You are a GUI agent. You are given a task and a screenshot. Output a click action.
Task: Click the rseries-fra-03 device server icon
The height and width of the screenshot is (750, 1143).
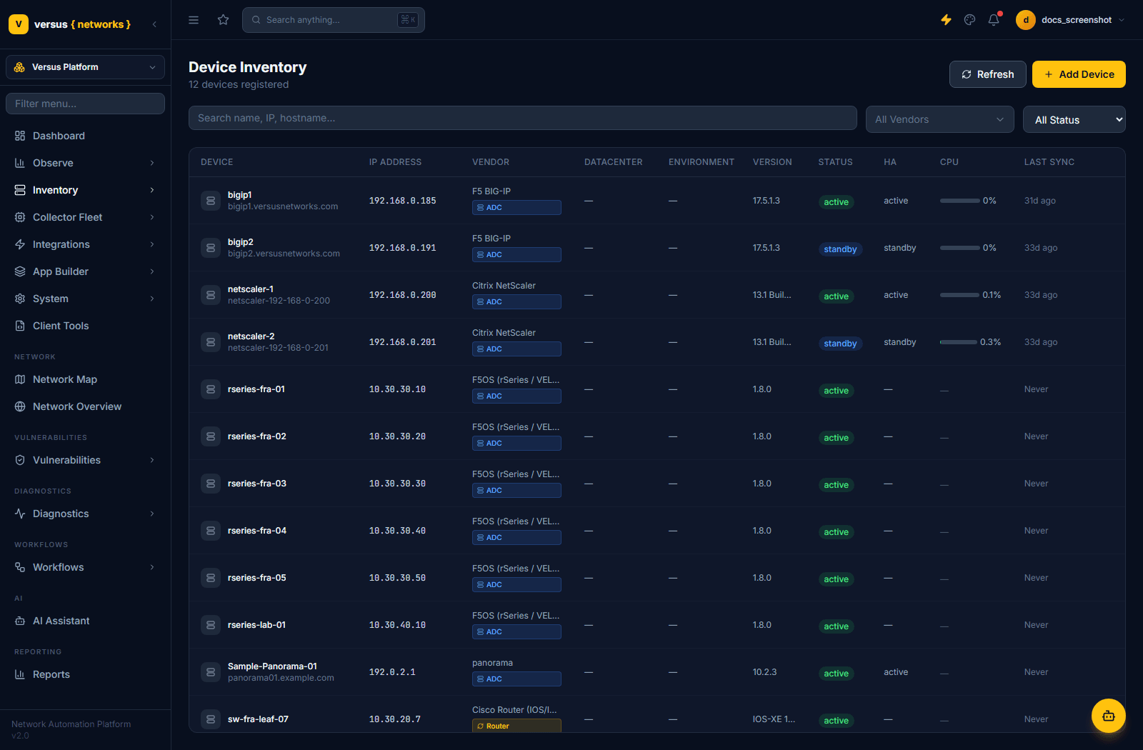pyautogui.click(x=211, y=484)
